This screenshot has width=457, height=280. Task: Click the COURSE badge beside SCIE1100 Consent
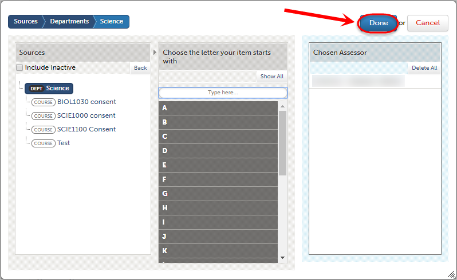(44, 129)
